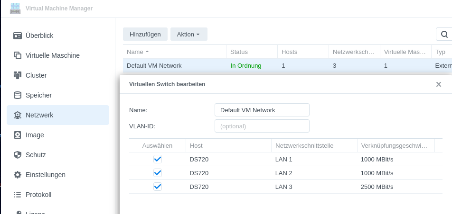
Task: Click the Überblick sidebar icon
Action: (18, 36)
